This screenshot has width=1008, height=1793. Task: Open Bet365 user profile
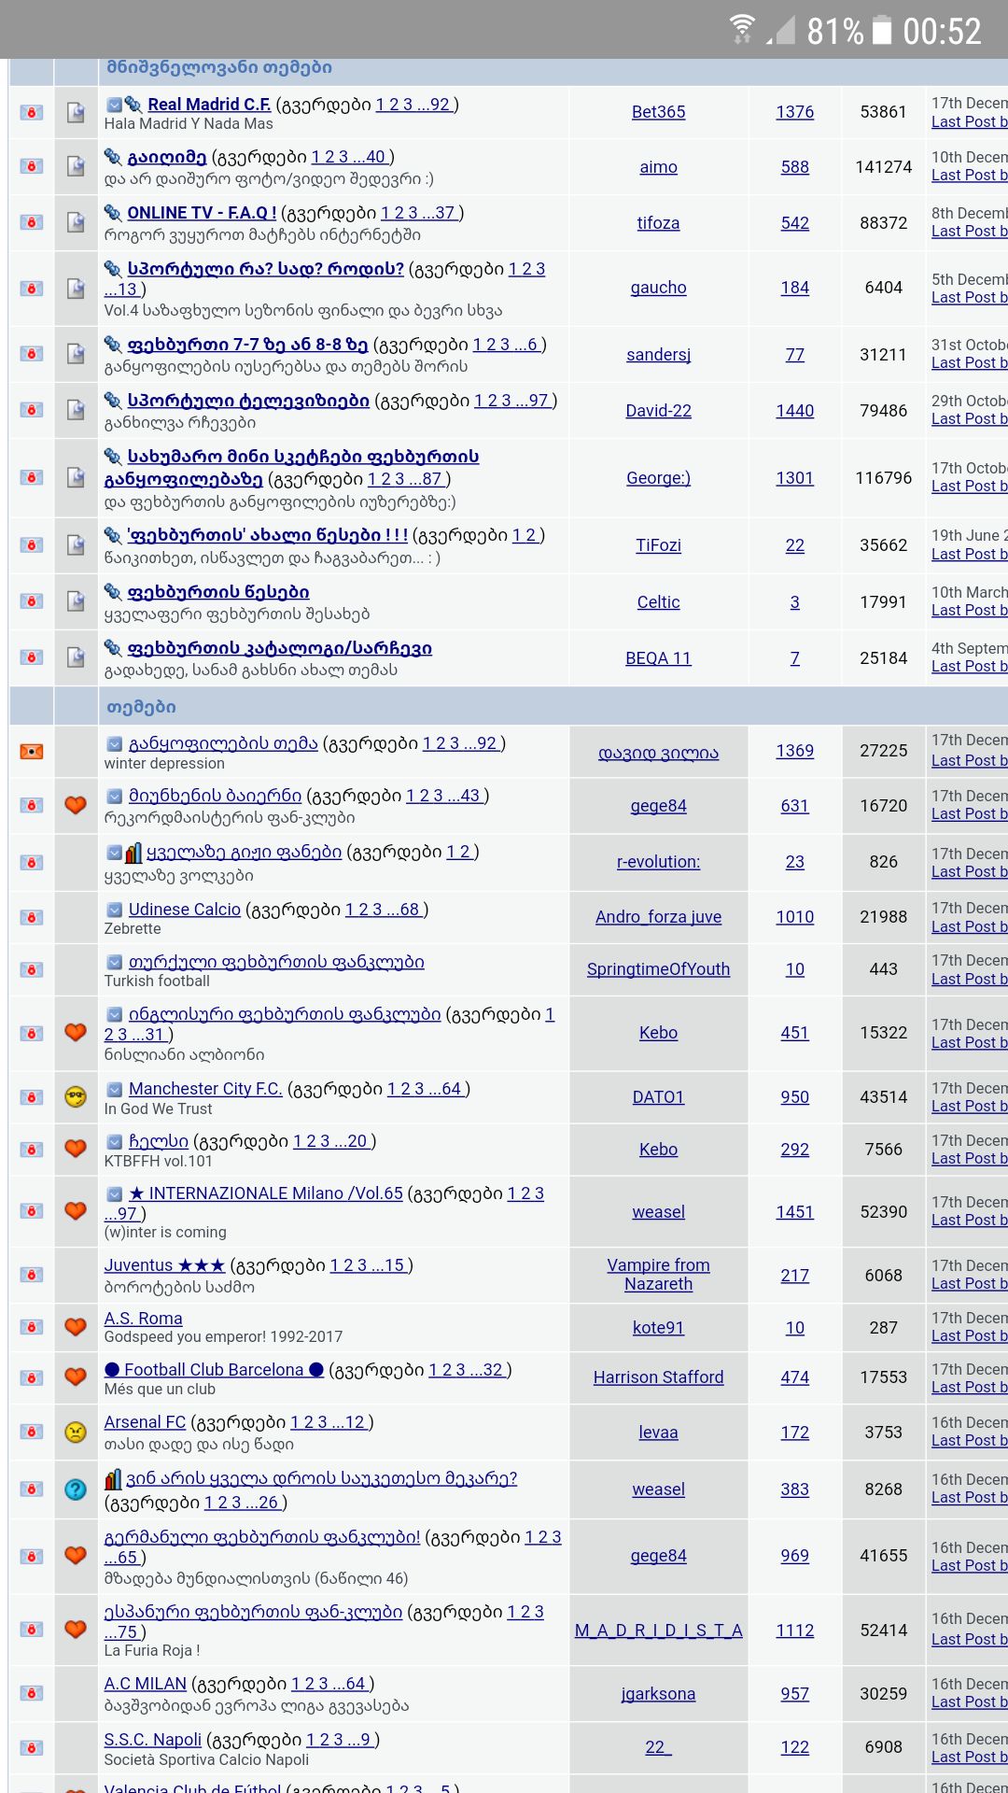(x=658, y=112)
